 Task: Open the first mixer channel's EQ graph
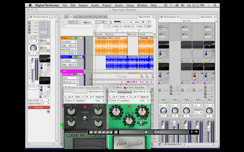tap(164, 45)
